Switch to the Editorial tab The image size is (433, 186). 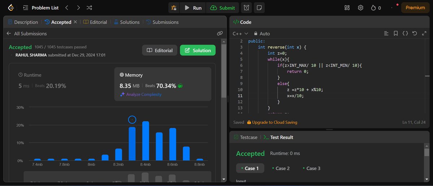pyautogui.click(x=95, y=22)
